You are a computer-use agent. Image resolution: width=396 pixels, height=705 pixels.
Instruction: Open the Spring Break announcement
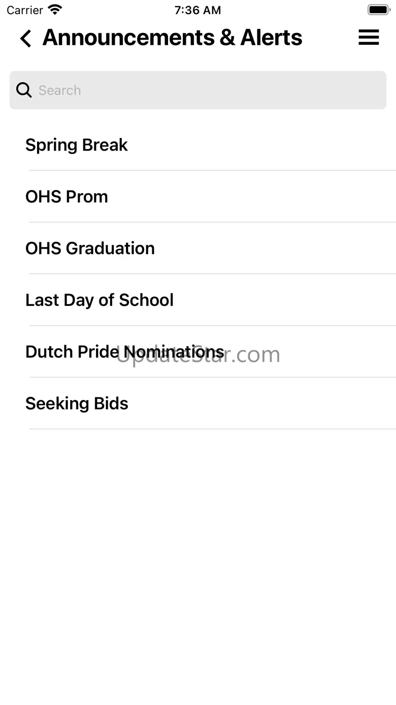click(x=198, y=145)
